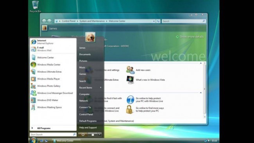This screenshot has width=254, height=143.
Task: Select Search in Start menu right pane
Action: pyautogui.click(x=82, y=81)
